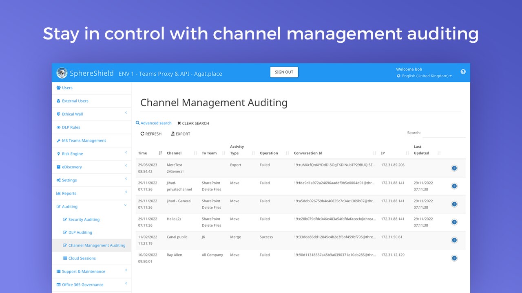
Task: Click the External Users person icon
Action: [x=59, y=101]
